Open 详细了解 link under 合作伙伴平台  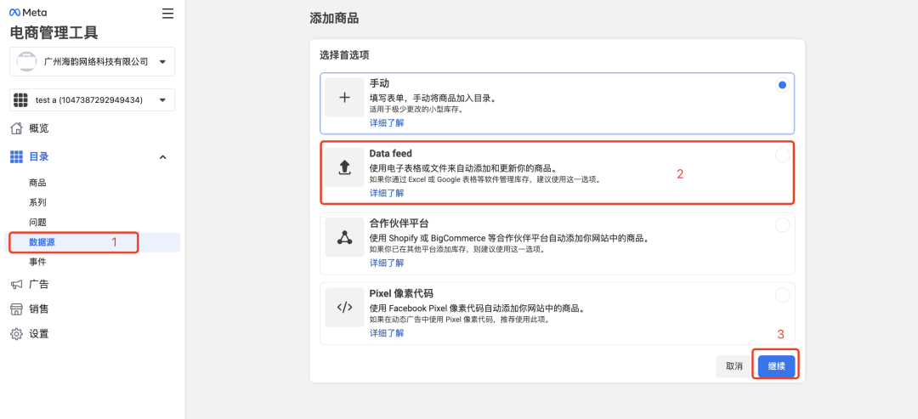pyautogui.click(x=387, y=263)
